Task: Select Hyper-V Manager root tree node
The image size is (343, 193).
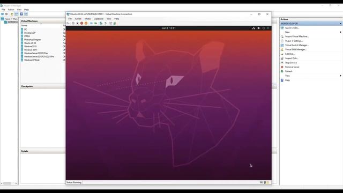Action: click(x=9, y=19)
